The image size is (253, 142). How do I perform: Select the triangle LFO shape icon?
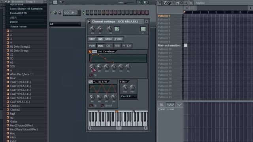(95, 82)
